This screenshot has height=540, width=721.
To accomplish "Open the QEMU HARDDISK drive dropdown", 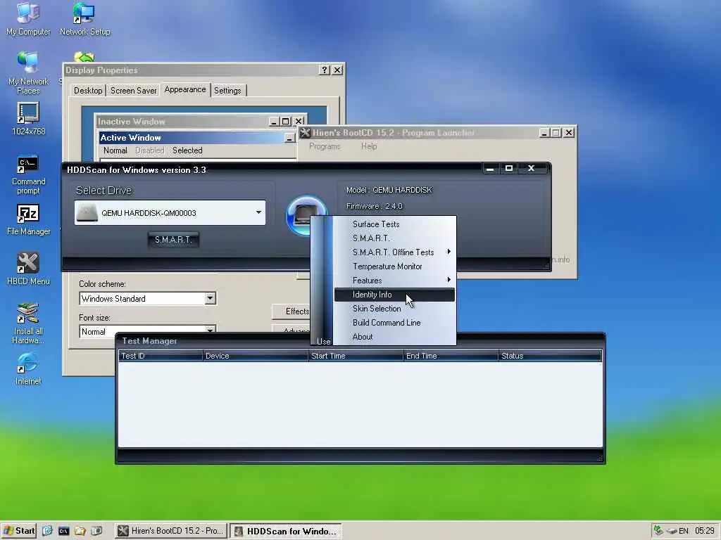I will (x=258, y=212).
